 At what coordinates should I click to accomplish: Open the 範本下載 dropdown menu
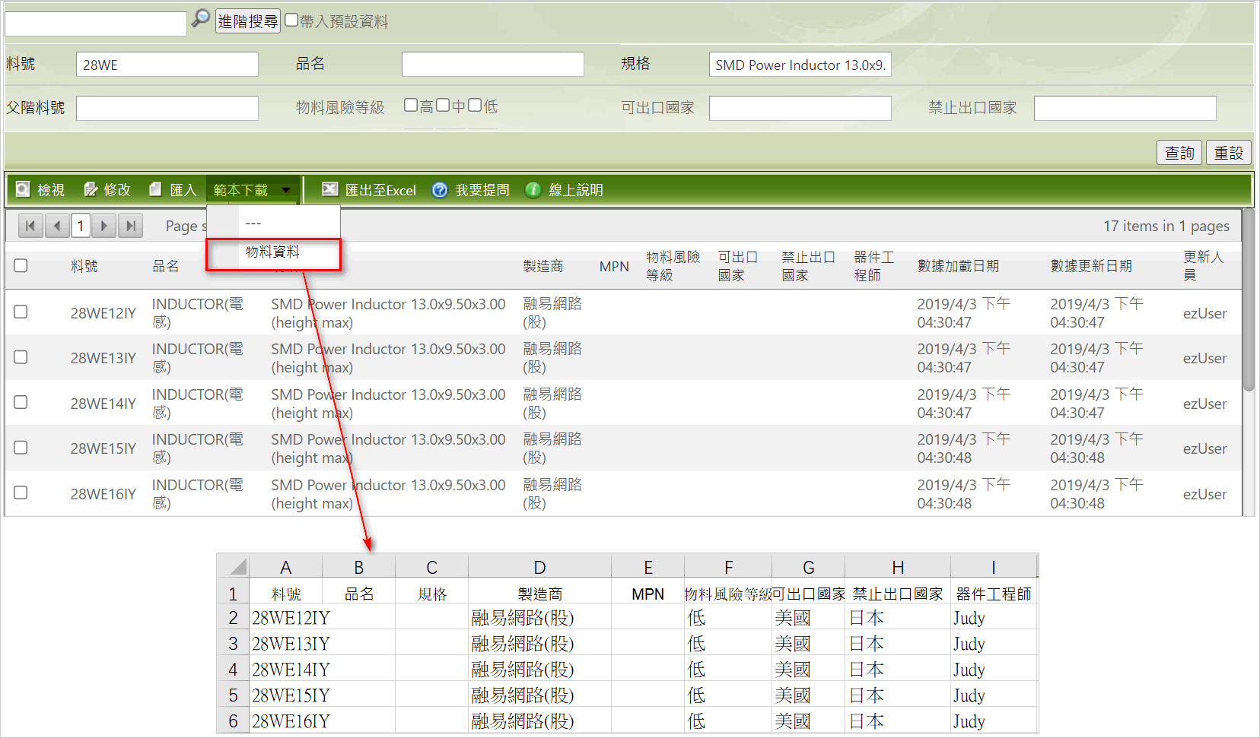click(252, 190)
